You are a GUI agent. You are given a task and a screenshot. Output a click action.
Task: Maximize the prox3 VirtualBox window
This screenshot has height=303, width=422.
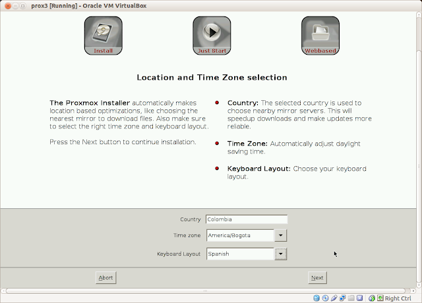coord(23,6)
